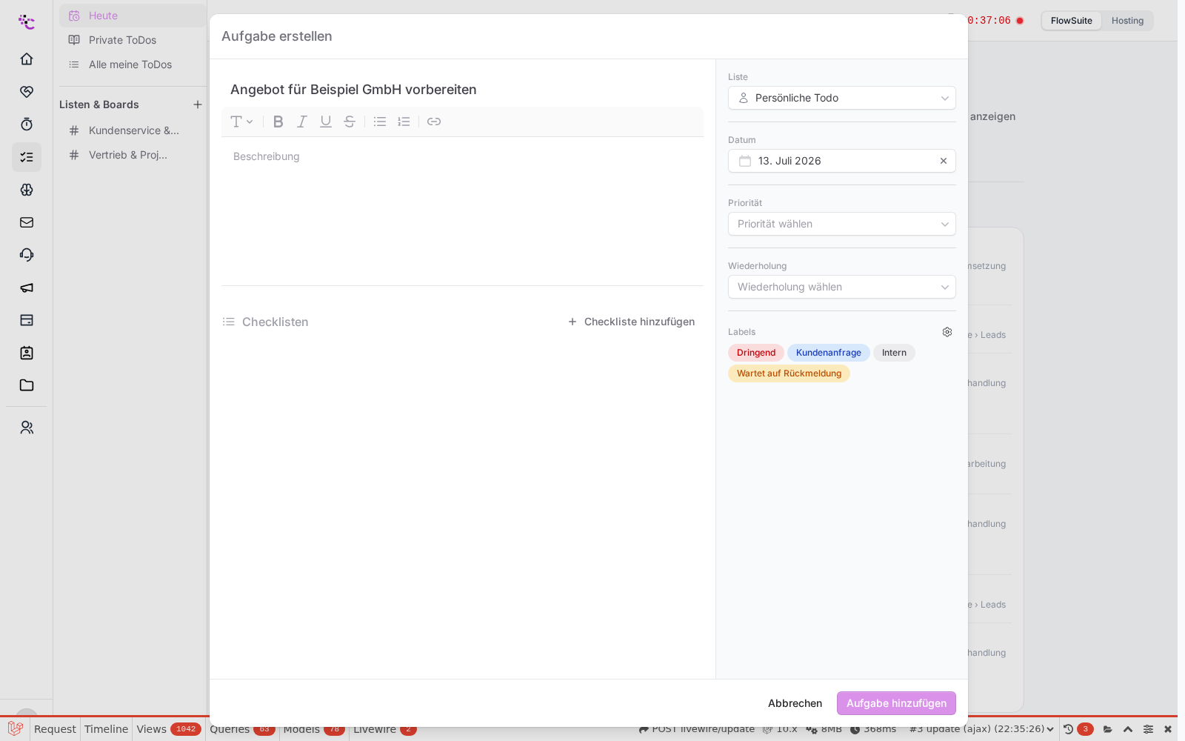Viewport: 1185px width, 741px height.
Task: Open the Kundenservice board
Action: pyautogui.click(x=133, y=130)
